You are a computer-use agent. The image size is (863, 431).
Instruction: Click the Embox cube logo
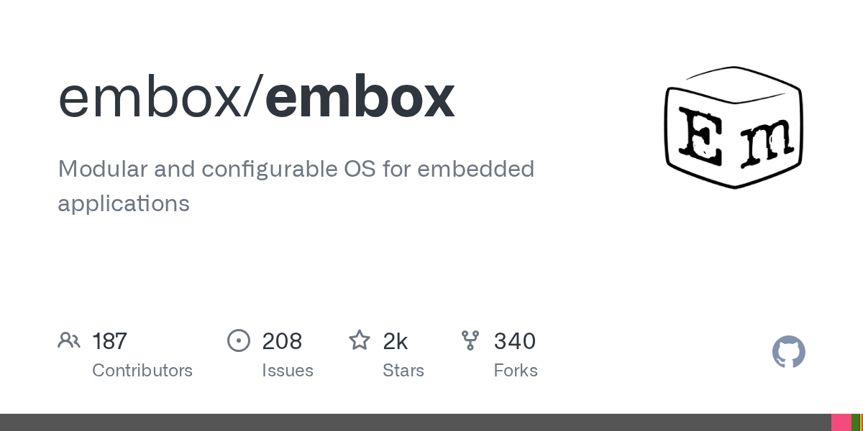click(x=733, y=128)
